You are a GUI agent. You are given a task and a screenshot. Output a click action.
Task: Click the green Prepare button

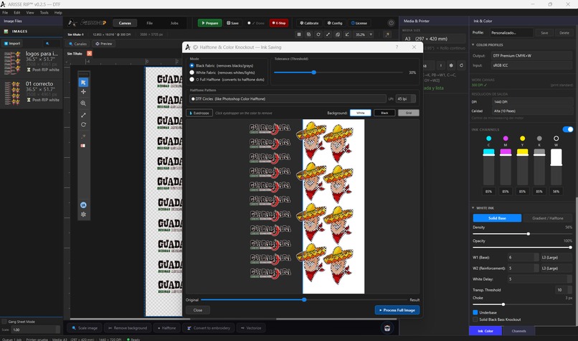pyautogui.click(x=209, y=23)
